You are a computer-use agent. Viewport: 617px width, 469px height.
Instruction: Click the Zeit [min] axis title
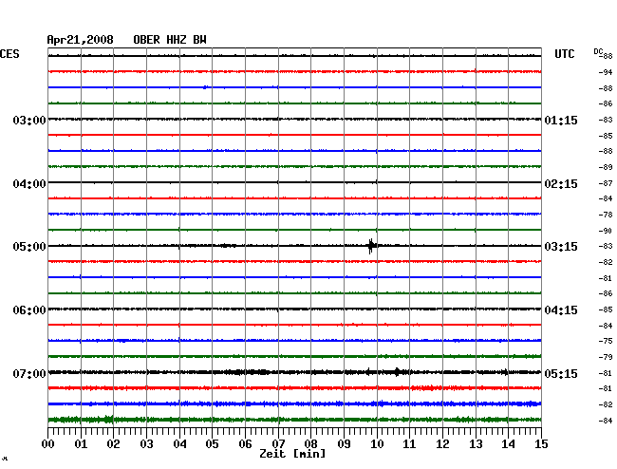(x=292, y=454)
